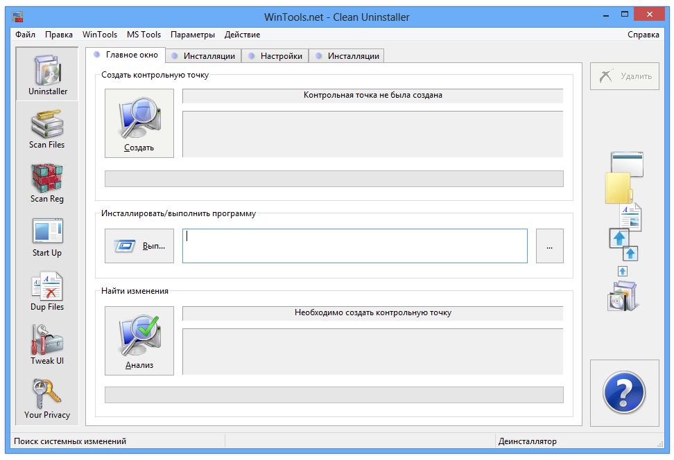Open the MS Tools menu
This screenshot has height=460, width=674.
tap(144, 35)
